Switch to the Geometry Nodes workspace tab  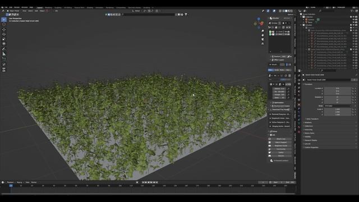point(135,7)
